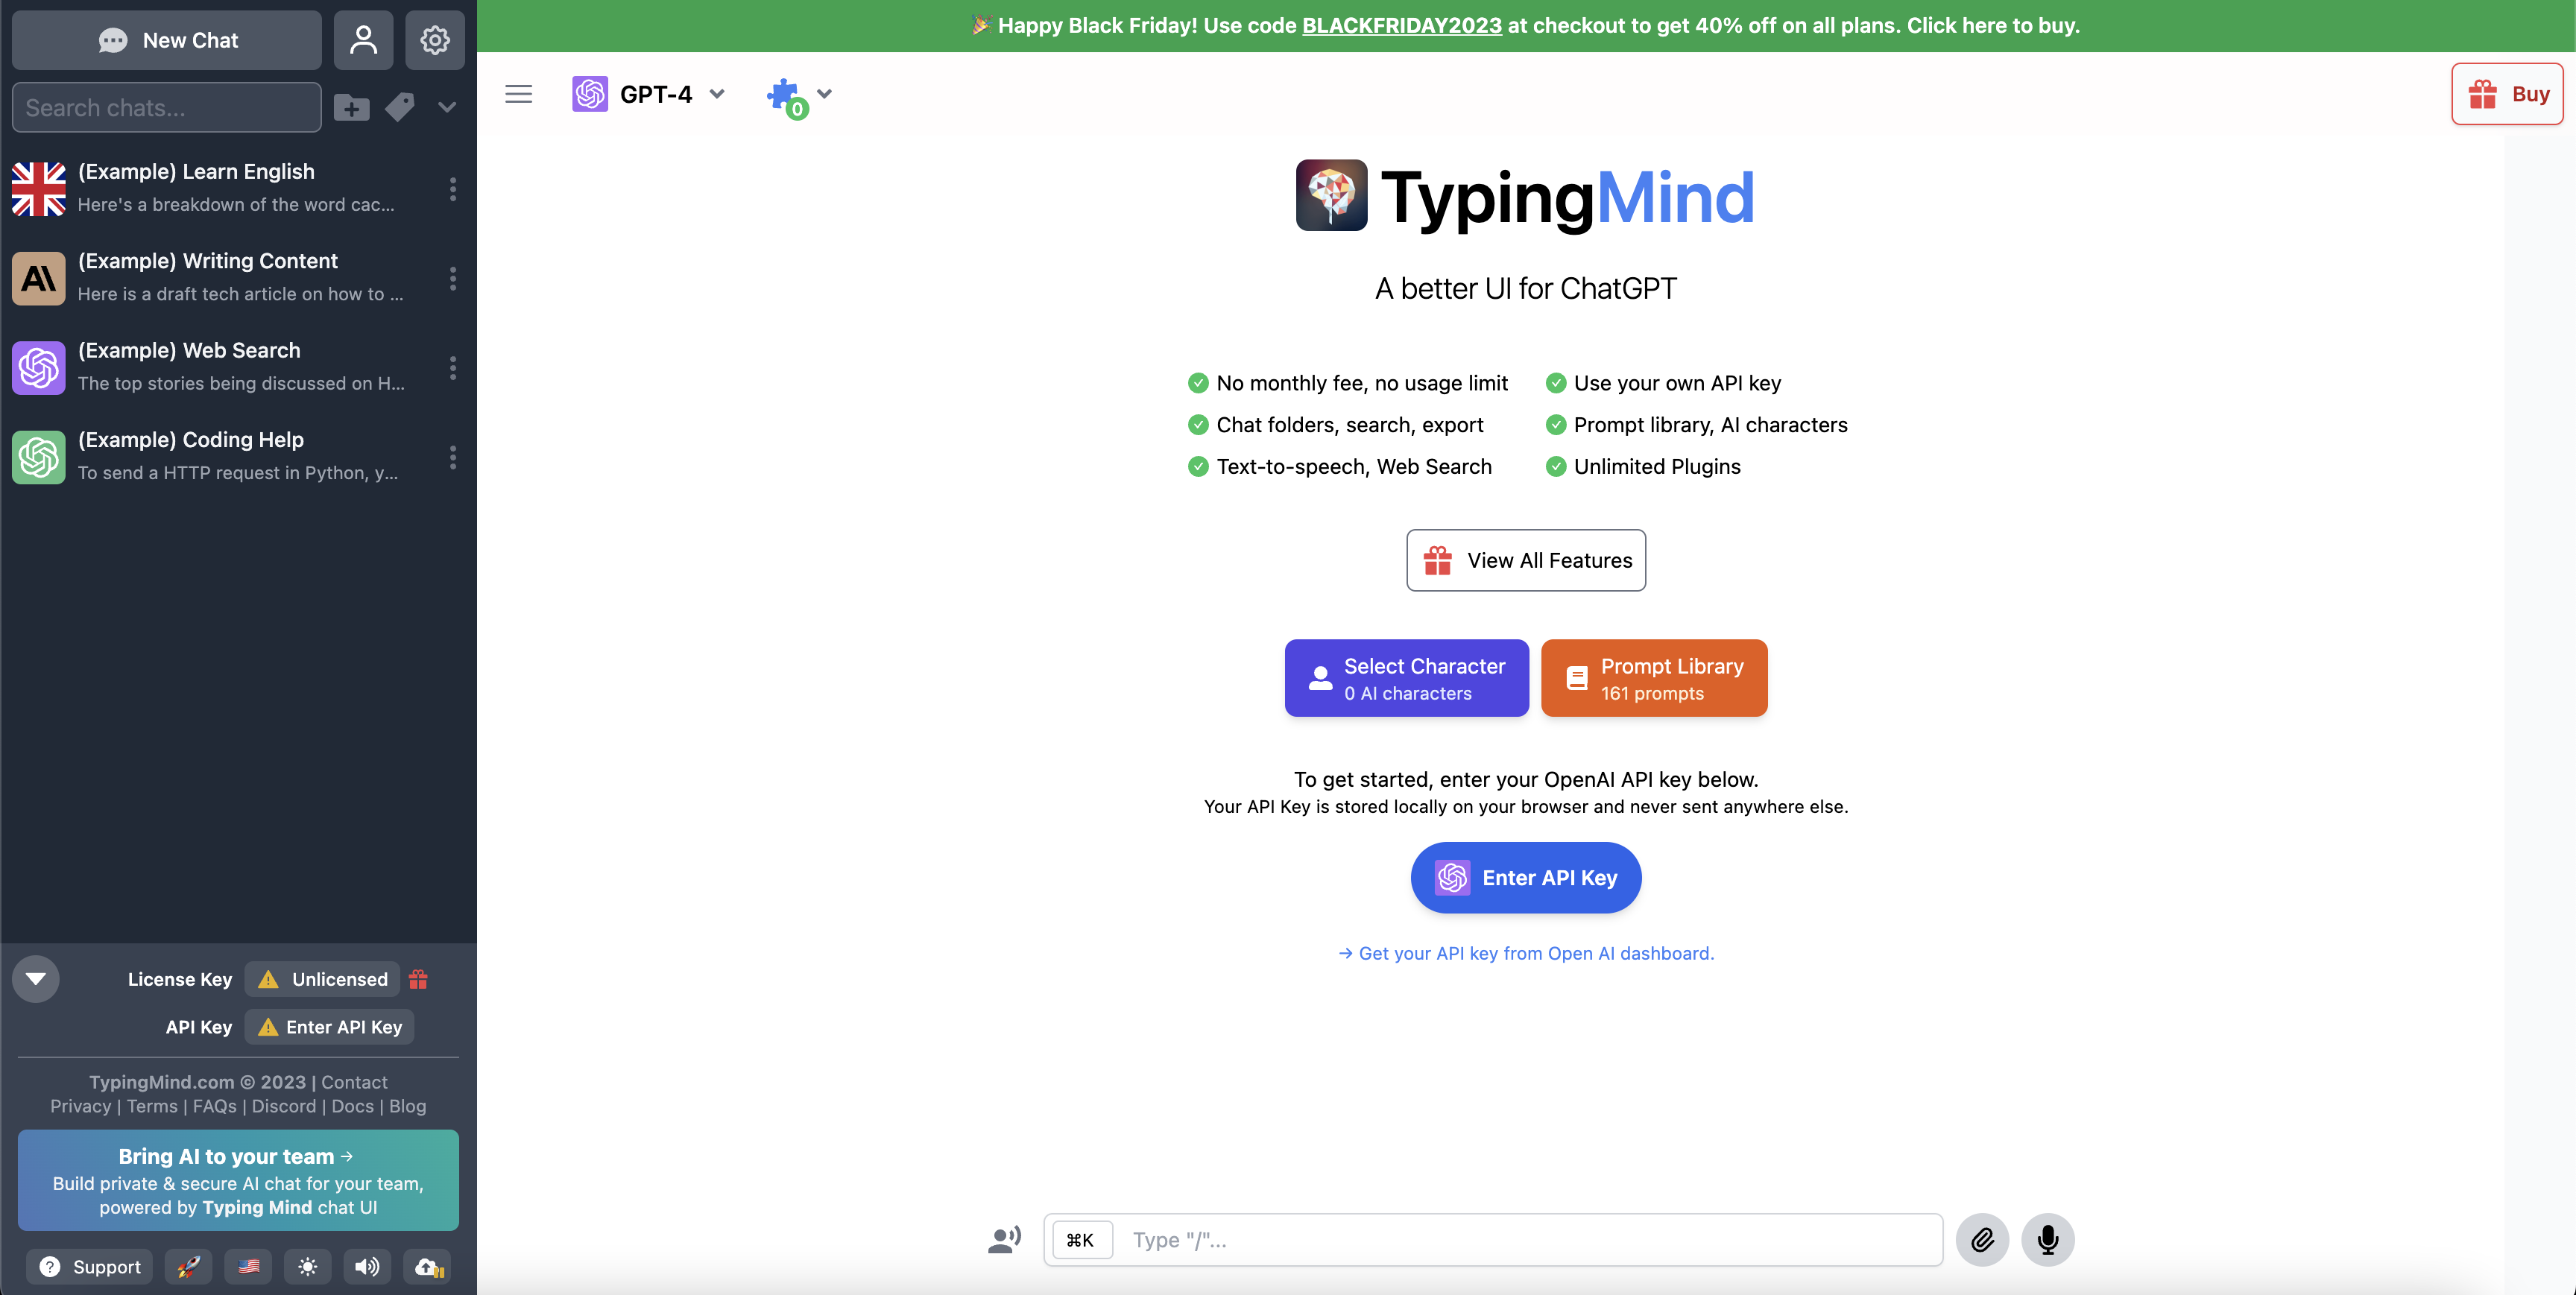Image resolution: width=2576 pixels, height=1295 pixels.
Task: Open options for Coding Help chat
Action: click(x=453, y=457)
